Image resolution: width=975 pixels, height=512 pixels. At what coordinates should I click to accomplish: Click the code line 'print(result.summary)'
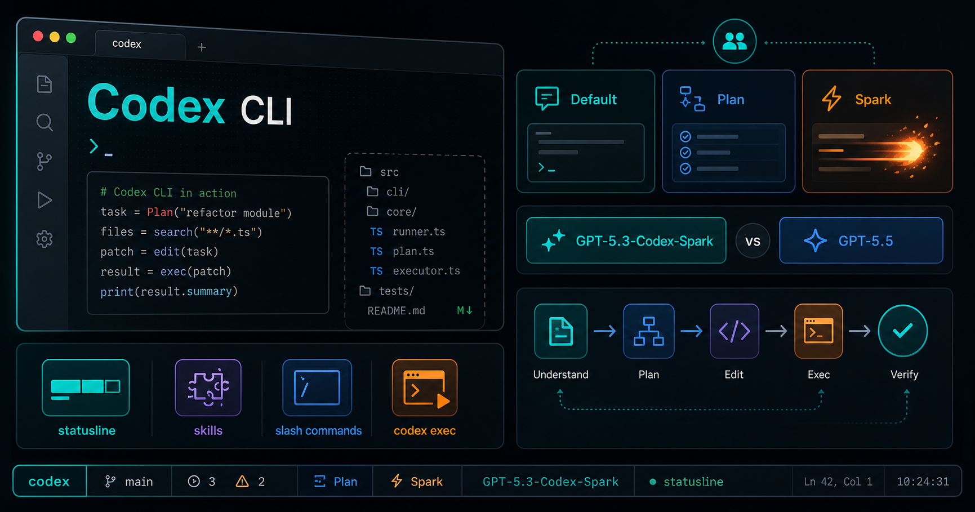pos(169,291)
